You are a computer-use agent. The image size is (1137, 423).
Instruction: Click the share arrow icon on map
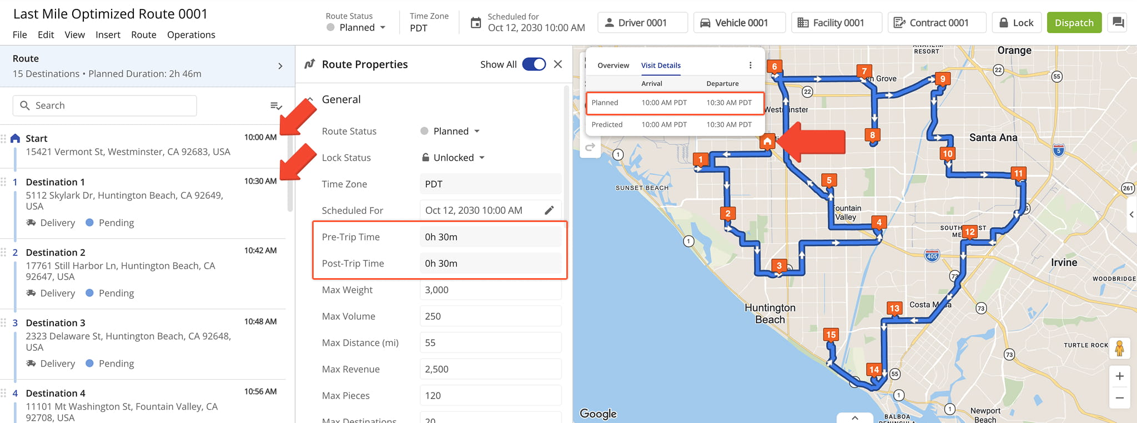pos(590,147)
